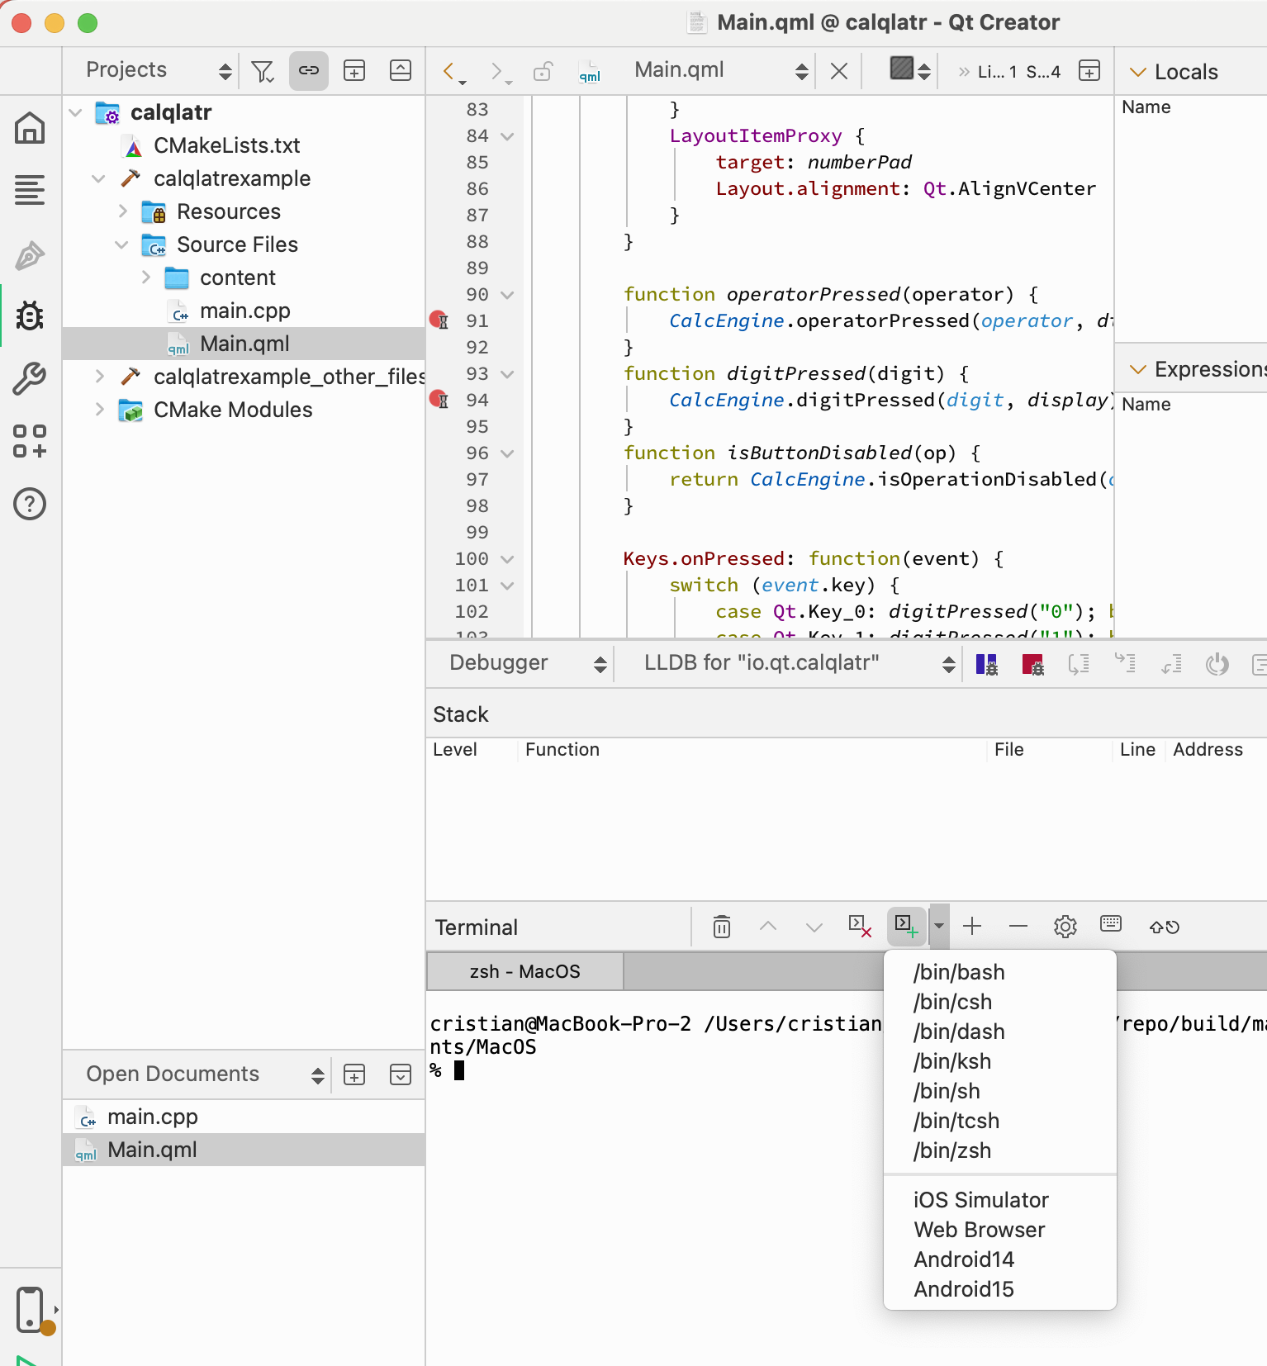Go to previous item in Terminal pane
Screen dimensions: 1267x1366
pyautogui.click(x=768, y=927)
